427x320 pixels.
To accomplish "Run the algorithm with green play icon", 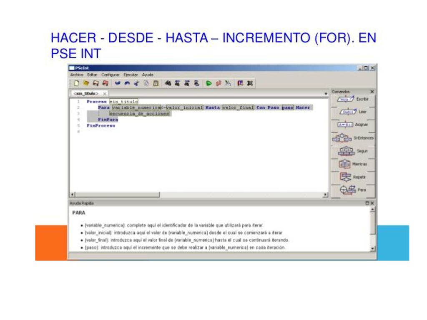I will 209,83.
